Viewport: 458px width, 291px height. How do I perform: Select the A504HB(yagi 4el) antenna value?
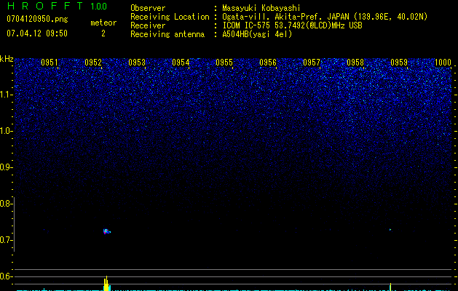(257, 34)
